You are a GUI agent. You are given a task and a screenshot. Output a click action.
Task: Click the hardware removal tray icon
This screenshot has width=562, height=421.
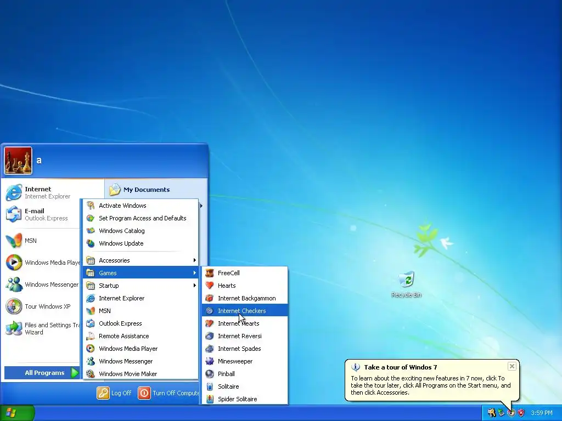click(502, 413)
